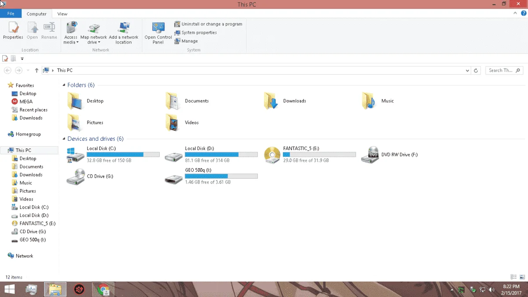Open Chrome from the taskbar

pyautogui.click(x=103, y=289)
